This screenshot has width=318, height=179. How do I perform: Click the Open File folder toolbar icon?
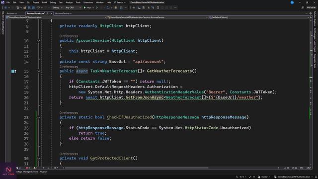(x=25, y=8)
